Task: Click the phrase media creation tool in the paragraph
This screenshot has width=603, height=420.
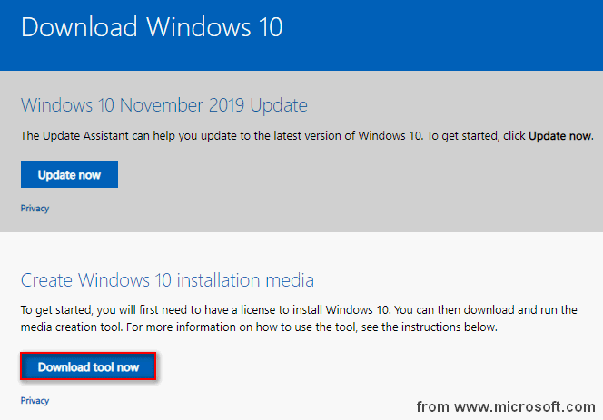Action: click(71, 327)
